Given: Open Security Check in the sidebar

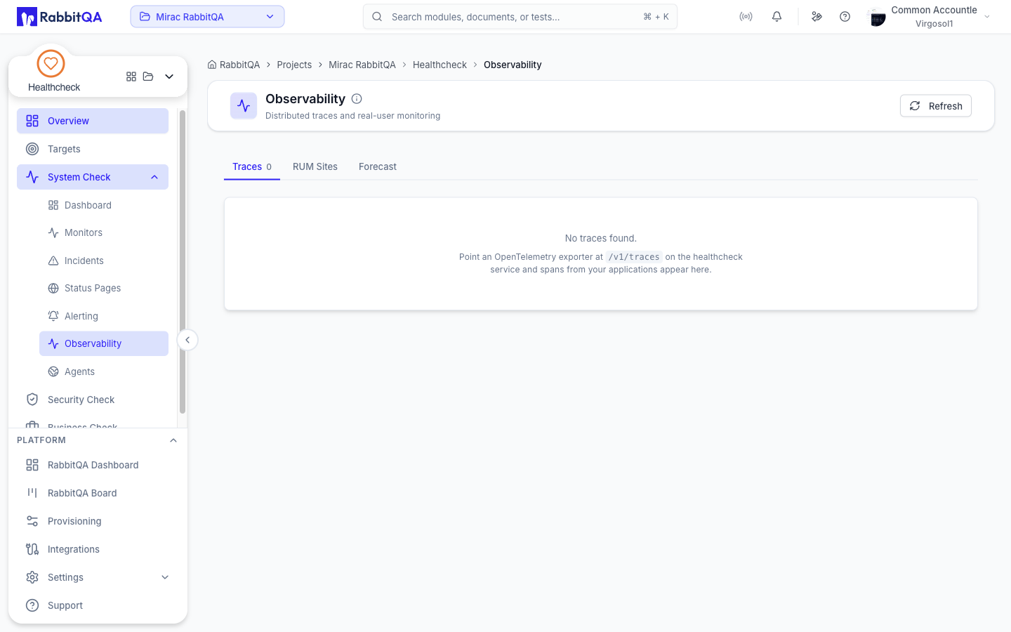Looking at the screenshot, I should pyautogui.click(x=93, y=400).
